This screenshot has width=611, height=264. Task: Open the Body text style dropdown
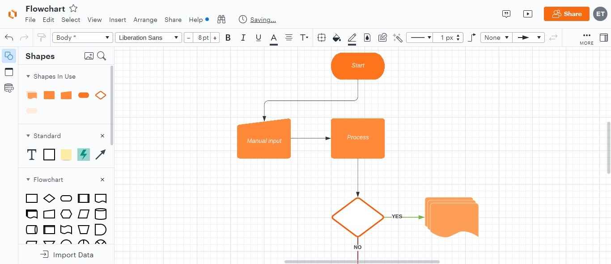82,38
